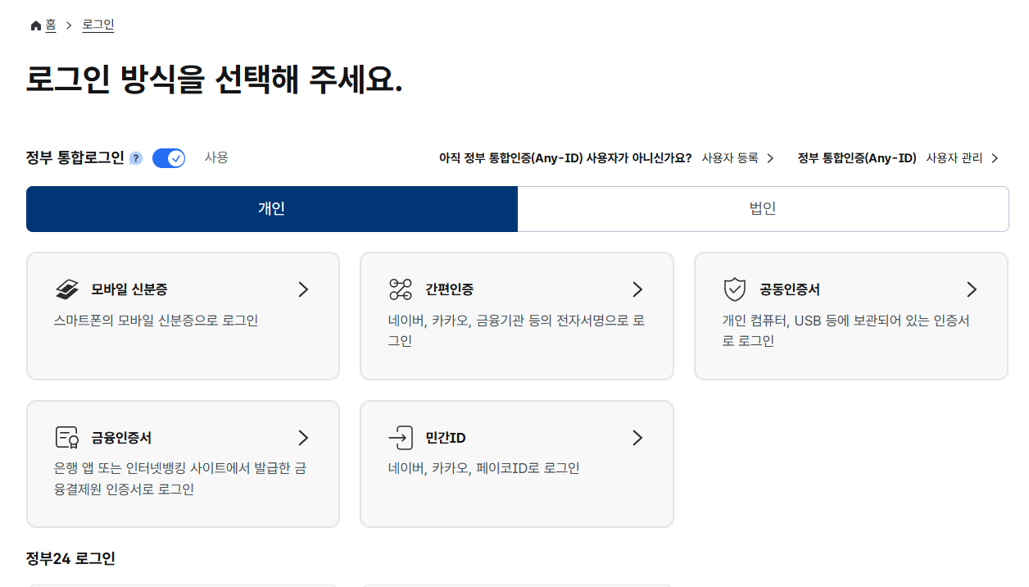This screenshot has height=587, width=1029.
Task: Click the 정부 통합로그인 label
Action: click(x=75, y=158)
